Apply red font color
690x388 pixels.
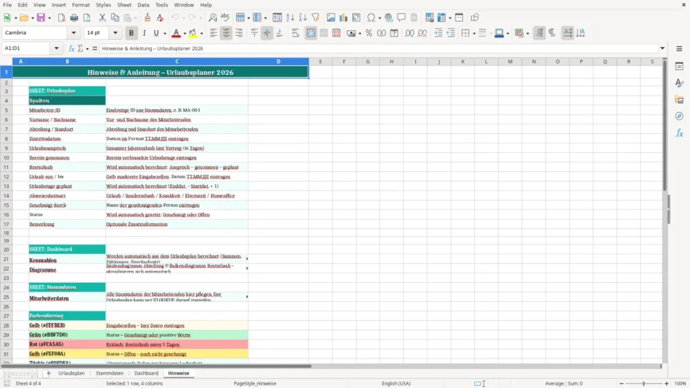coord(176,33)
